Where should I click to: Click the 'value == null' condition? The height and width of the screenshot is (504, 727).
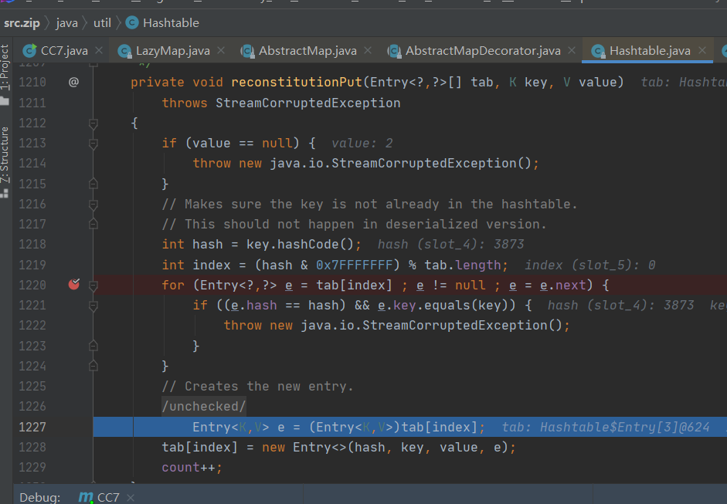(242, 143)
